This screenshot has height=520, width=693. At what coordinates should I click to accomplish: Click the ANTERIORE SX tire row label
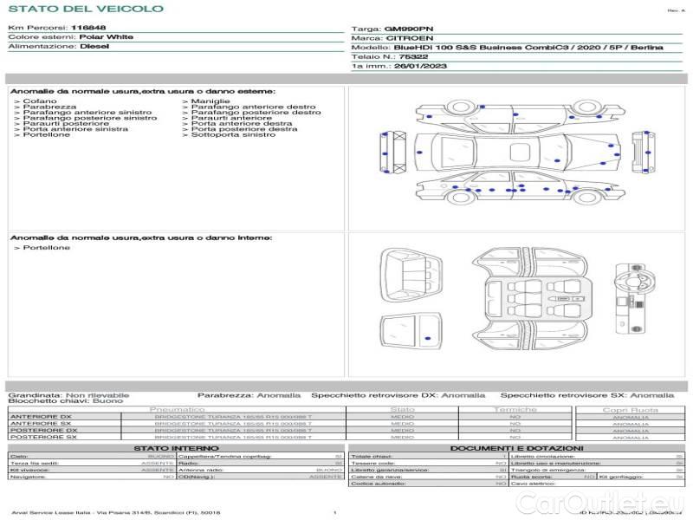point(41,423)
